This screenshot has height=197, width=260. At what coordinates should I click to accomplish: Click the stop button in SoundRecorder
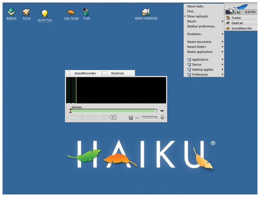pos(82,117)
